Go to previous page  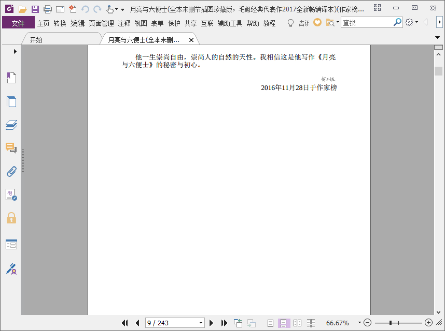pyautogui.click(x=137, y=323)
